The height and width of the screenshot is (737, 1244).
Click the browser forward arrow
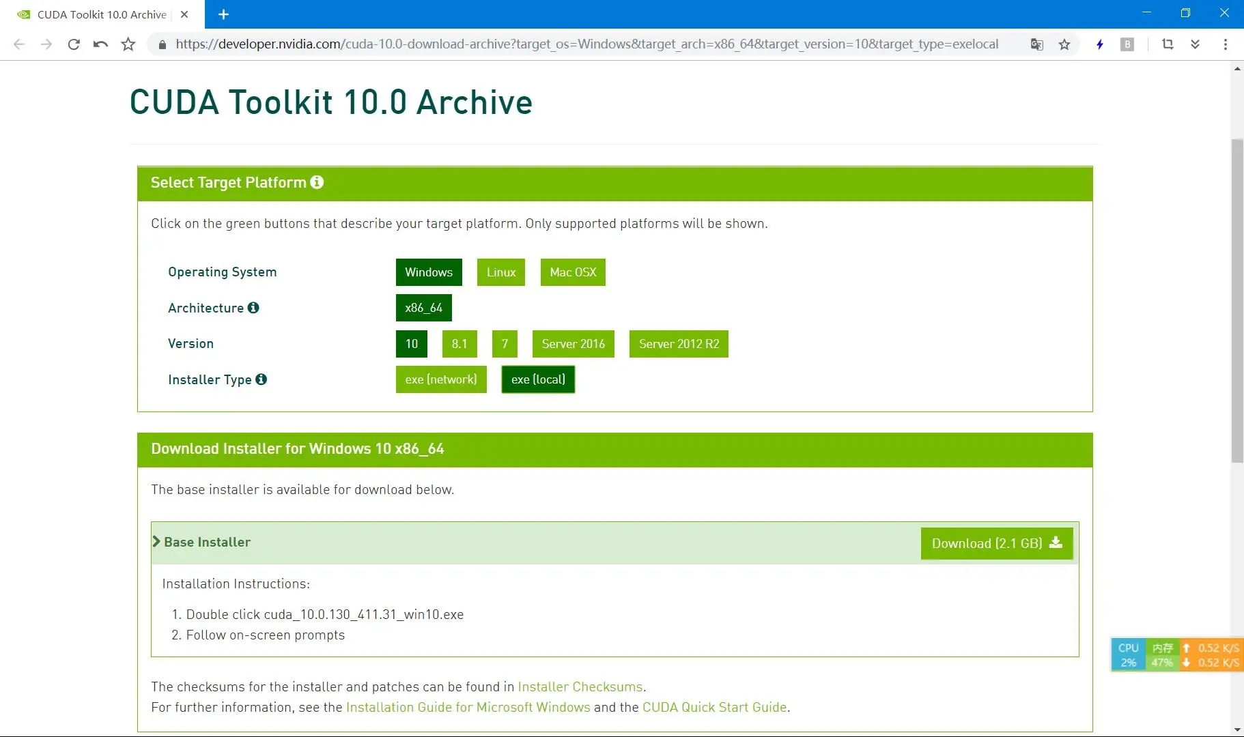(46, 44)
